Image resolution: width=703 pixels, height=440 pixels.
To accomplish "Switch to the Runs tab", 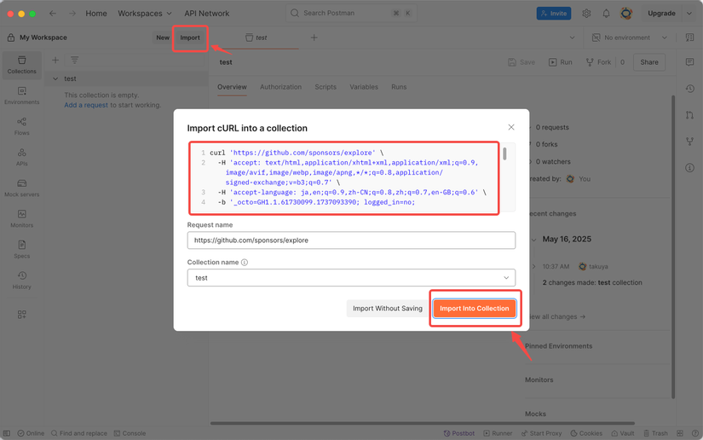I will click(399, 87).
